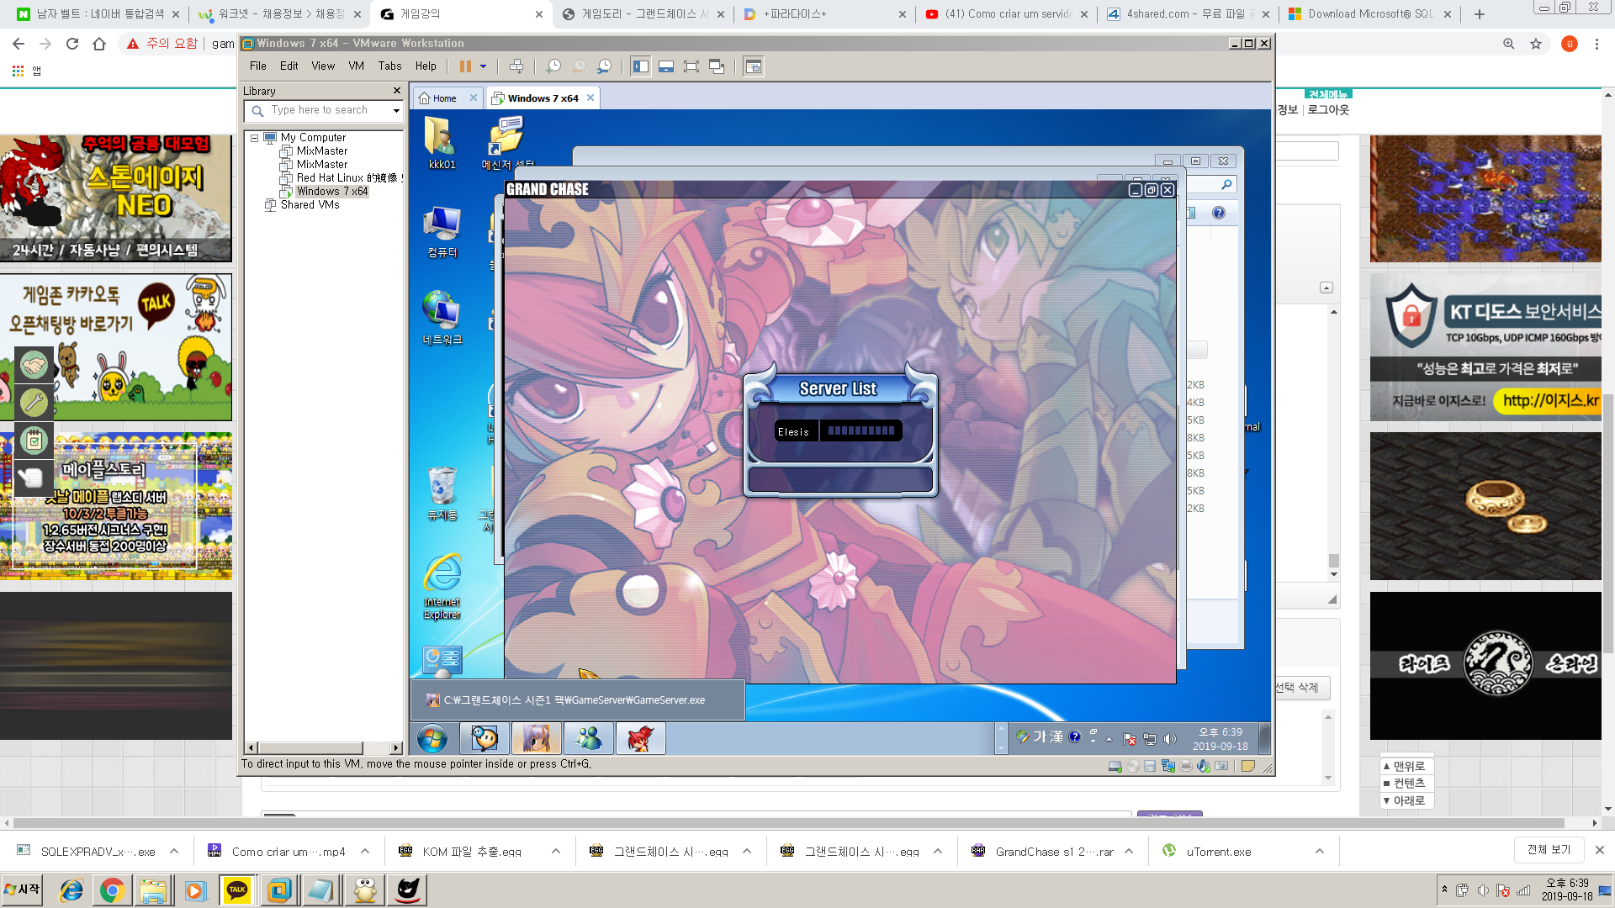Screen dimensions: 1615x908
Task: Show hidden icons in guest system tray
Action: coord(1109,739)
